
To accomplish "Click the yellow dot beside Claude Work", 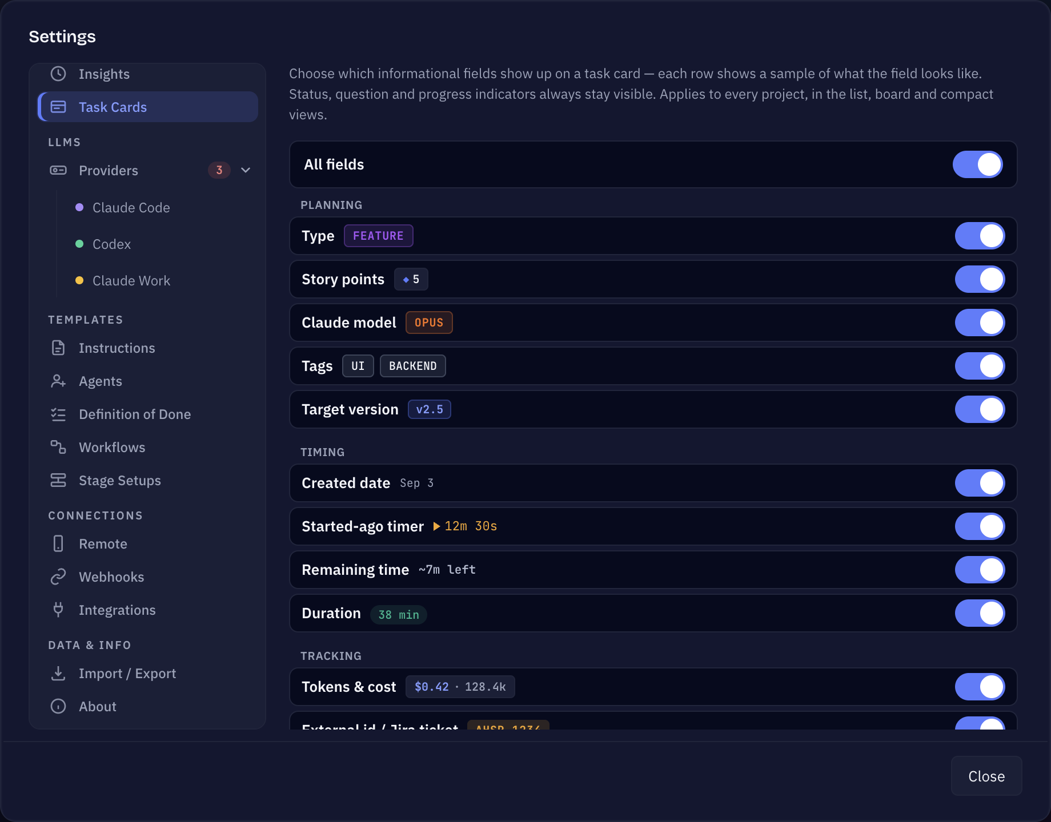I will tap(79, 280).
